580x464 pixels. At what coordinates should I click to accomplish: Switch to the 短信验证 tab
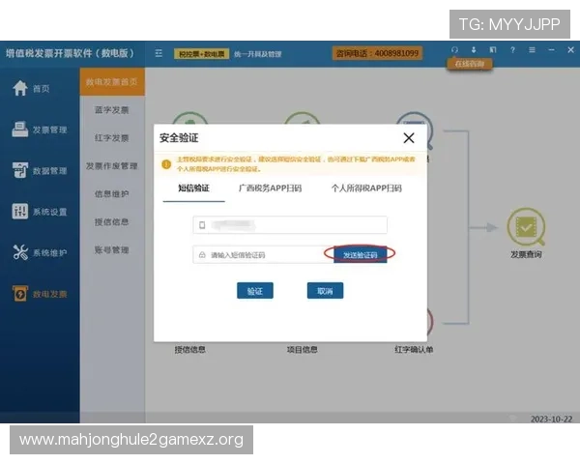pos(193,188)
